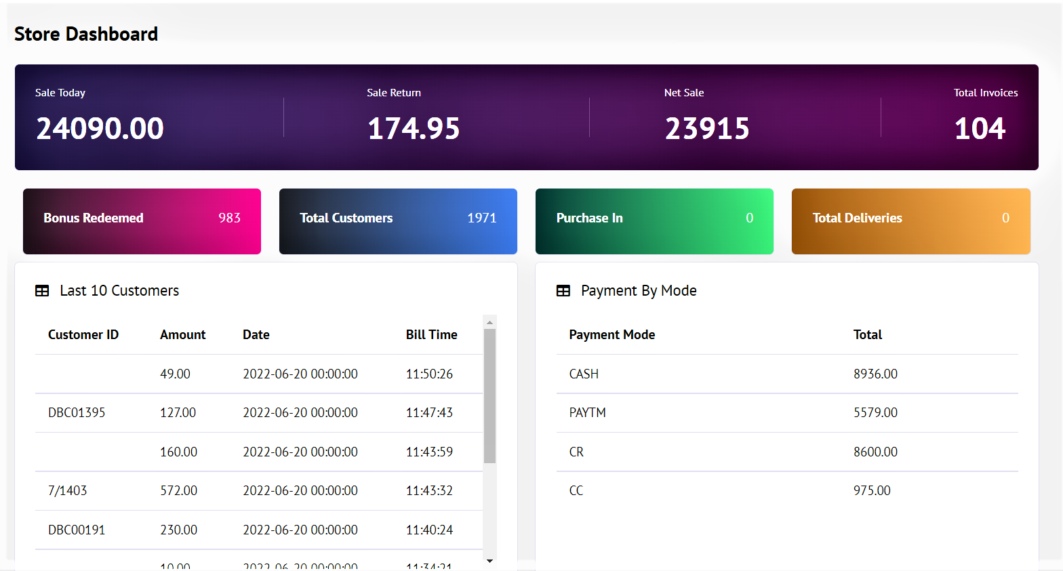Viewport: 1063px width, 571px height.
Task: Click the Purchase In count 0
Action: (x=750, y=218)
